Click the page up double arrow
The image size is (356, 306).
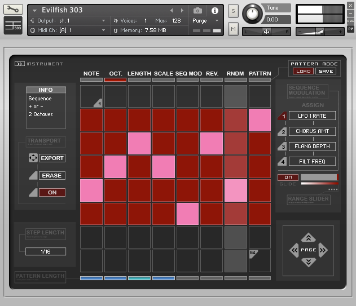(308, 238)
